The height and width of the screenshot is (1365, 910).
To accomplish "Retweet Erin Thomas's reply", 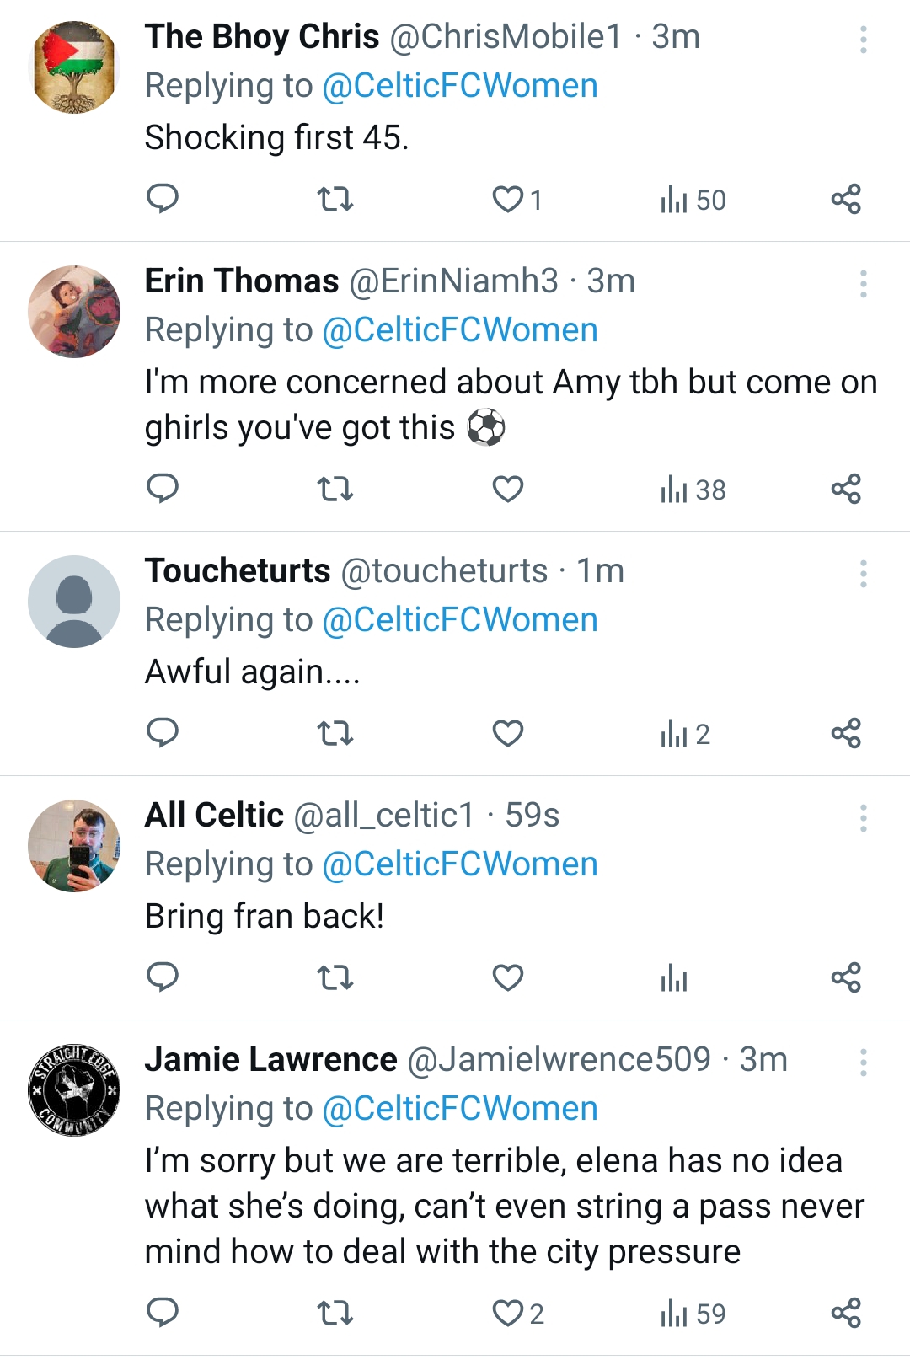I will tap(335, 489).
